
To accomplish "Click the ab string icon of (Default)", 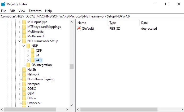I will [79, 28].
